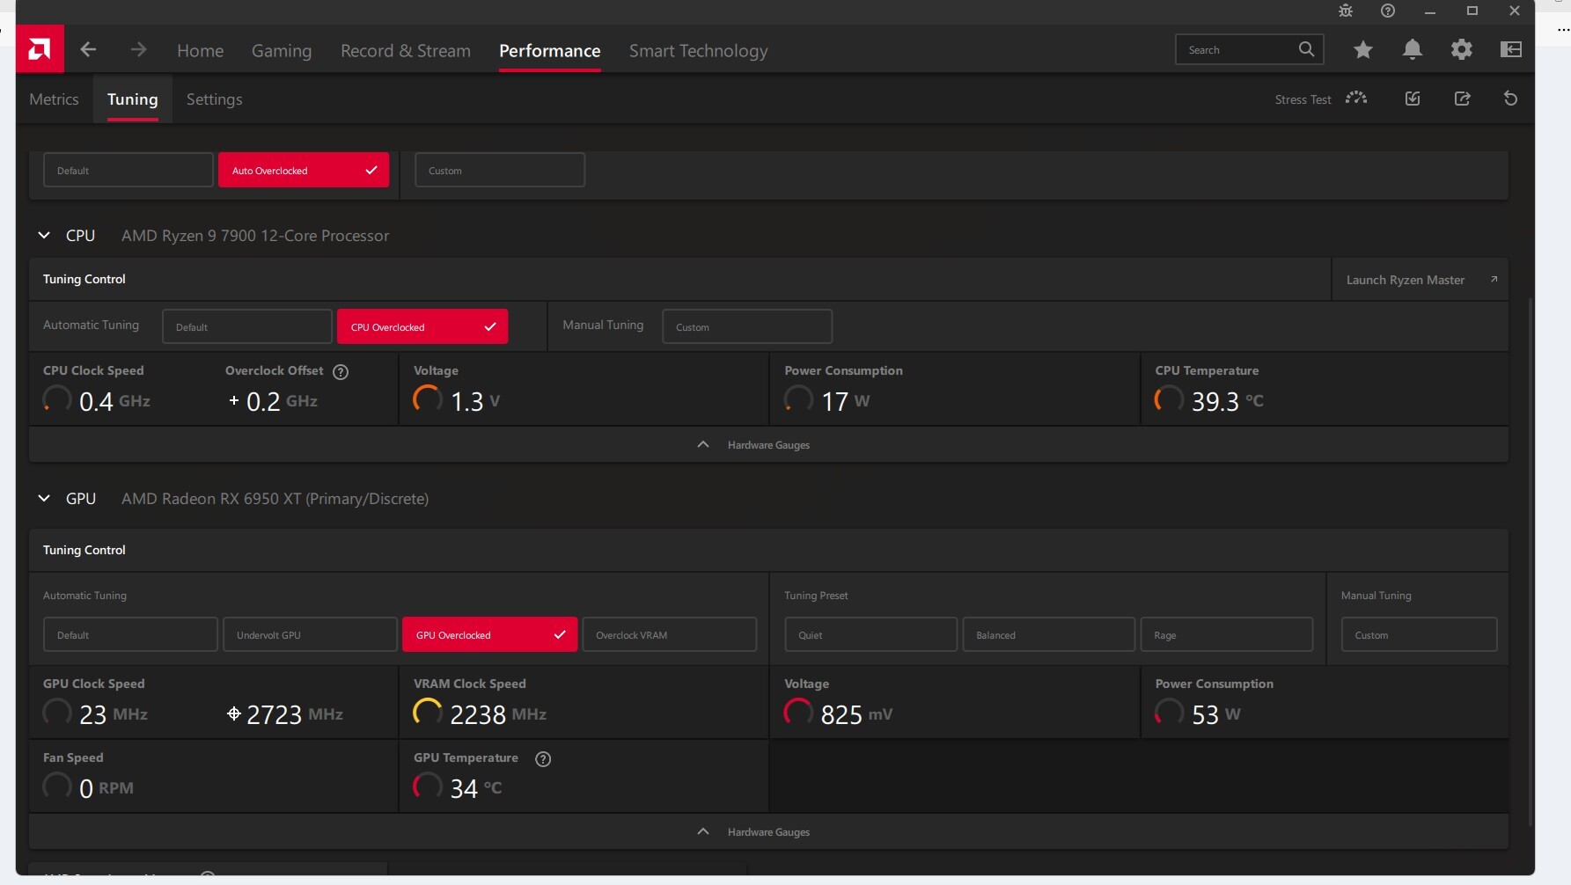Click the GPU Temperature help icon

[543, 759]
